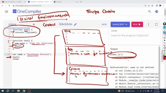Toggle dark mode theme icon
Image resolution: width=166 pixels, height=93 pixels.
click(157, 11)
